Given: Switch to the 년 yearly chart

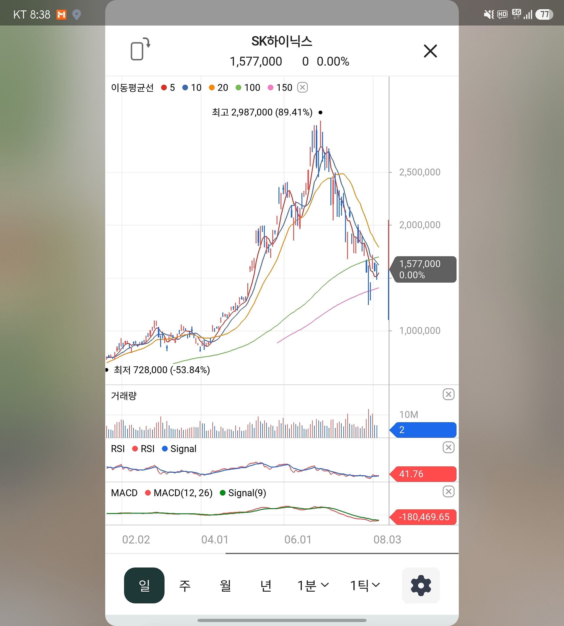Looking at the screenshot, I should [x=266, y=585].
